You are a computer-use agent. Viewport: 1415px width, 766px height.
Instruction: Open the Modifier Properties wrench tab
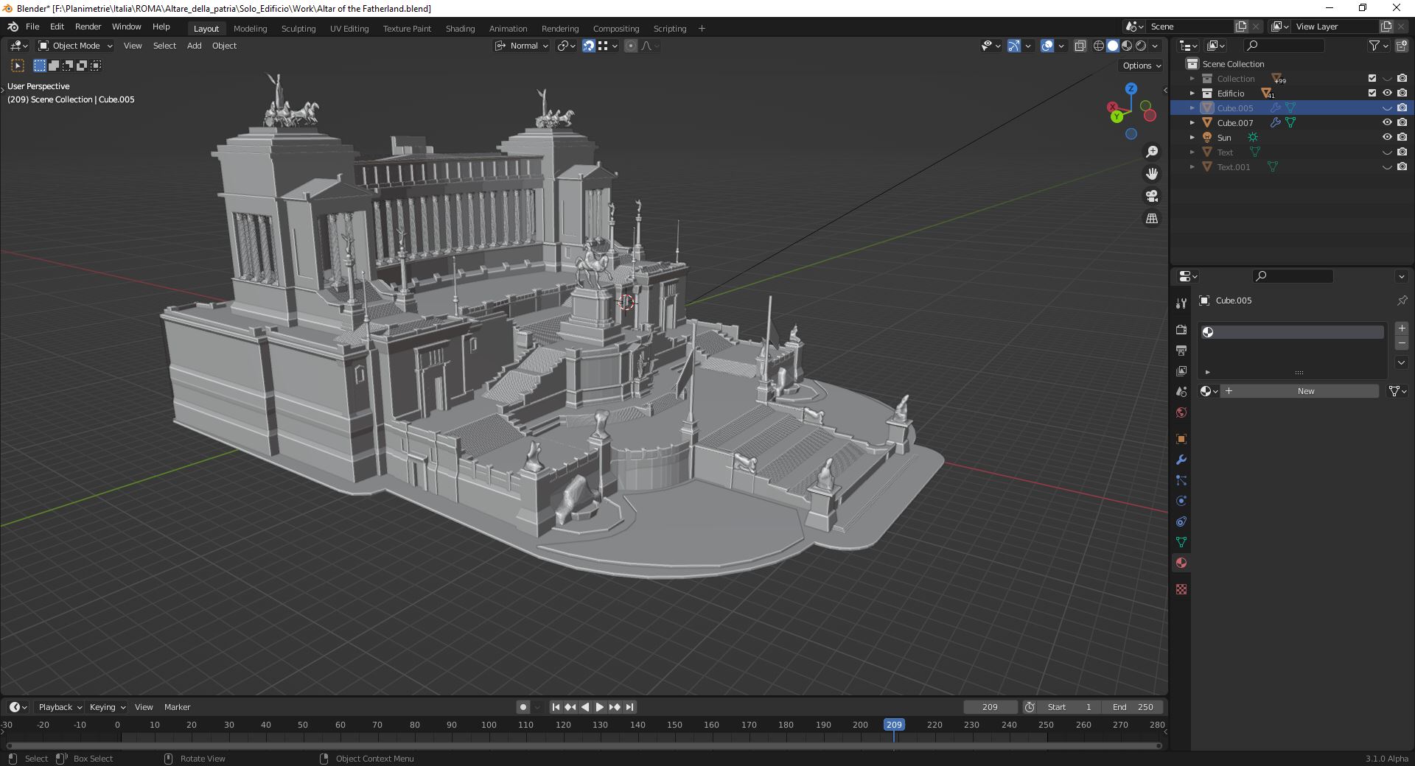(1181, 460)
